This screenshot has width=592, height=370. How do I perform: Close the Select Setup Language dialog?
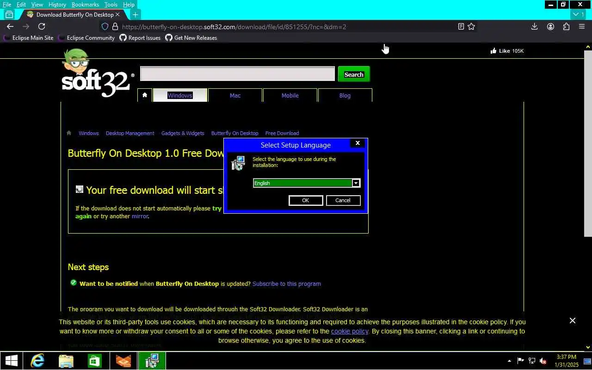click(x=358, y=143)
